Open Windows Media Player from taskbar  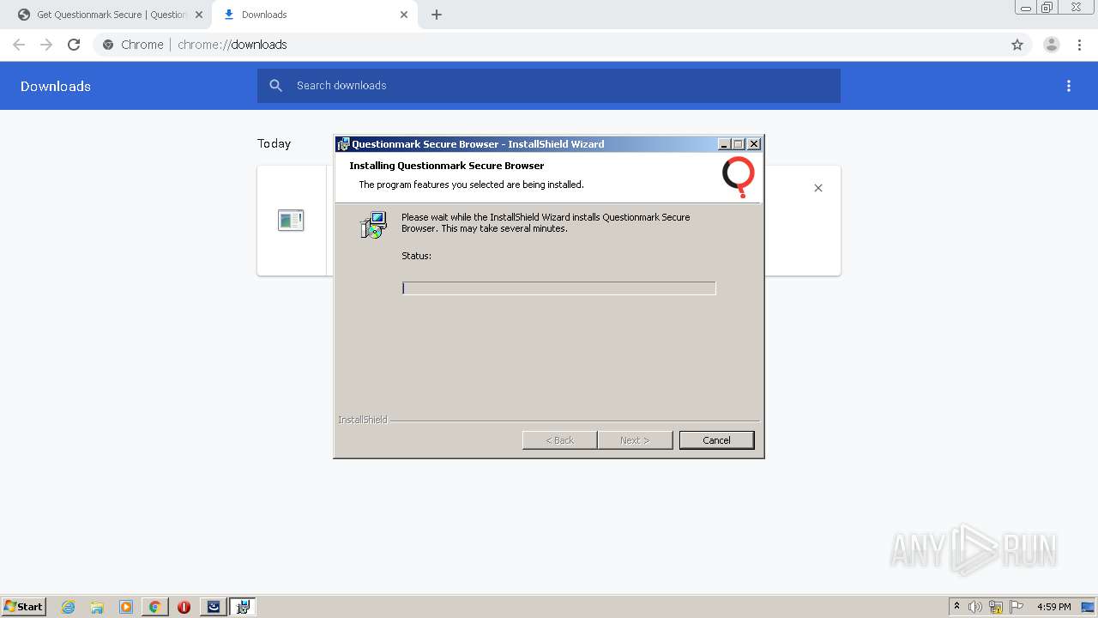[126, 607]
